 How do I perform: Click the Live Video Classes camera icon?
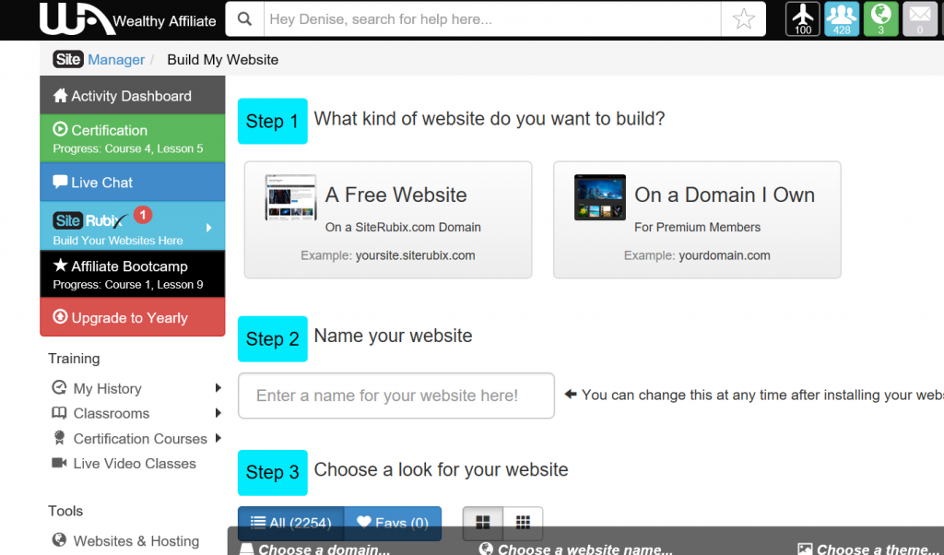point(59,463)
